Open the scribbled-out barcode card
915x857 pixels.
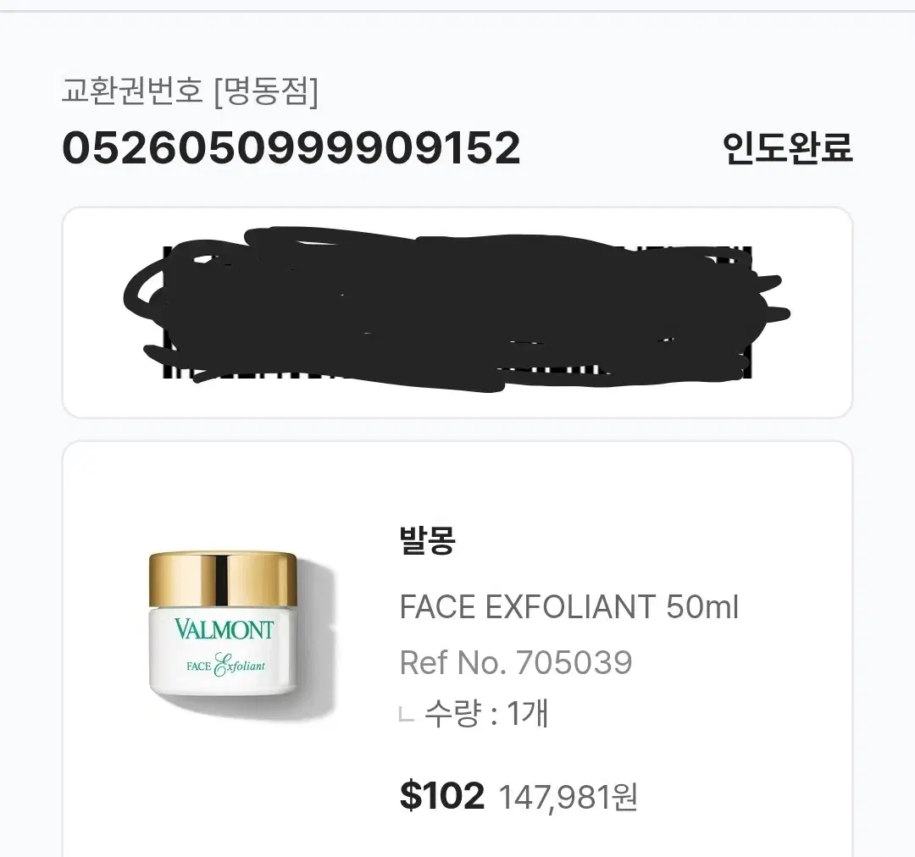(457, 312)
